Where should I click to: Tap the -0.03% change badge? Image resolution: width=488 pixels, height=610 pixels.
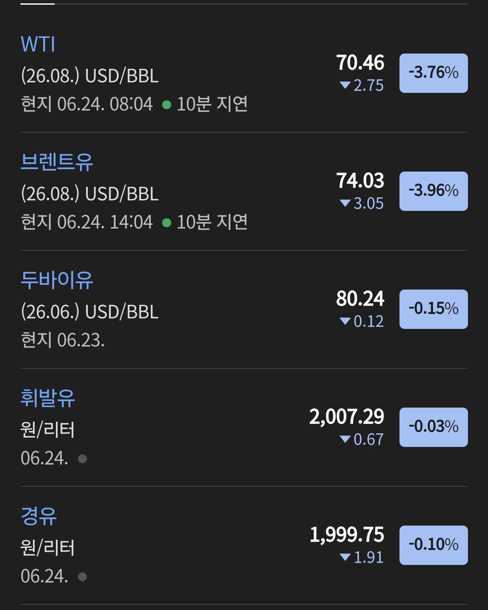tap(433, 427)
